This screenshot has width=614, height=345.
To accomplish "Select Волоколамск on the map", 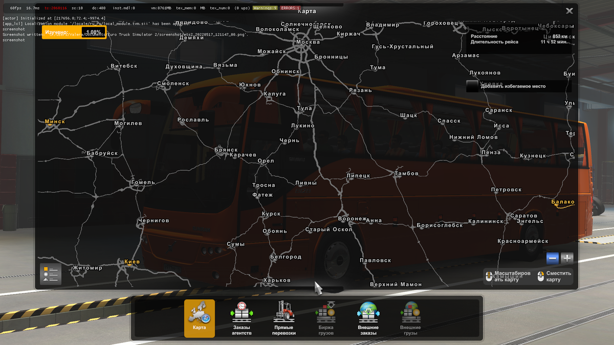I will pyautogui.click(x=277, y=29).
